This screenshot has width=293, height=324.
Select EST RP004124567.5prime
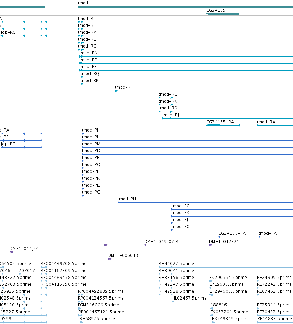(x=101, y=298)
